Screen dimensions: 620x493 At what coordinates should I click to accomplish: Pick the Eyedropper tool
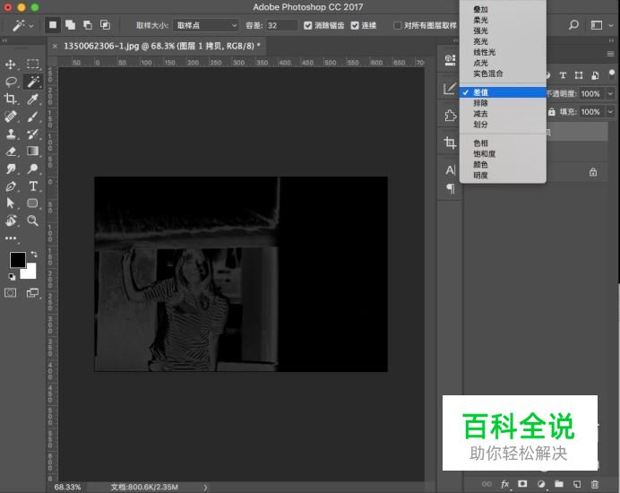coord(33,99)
